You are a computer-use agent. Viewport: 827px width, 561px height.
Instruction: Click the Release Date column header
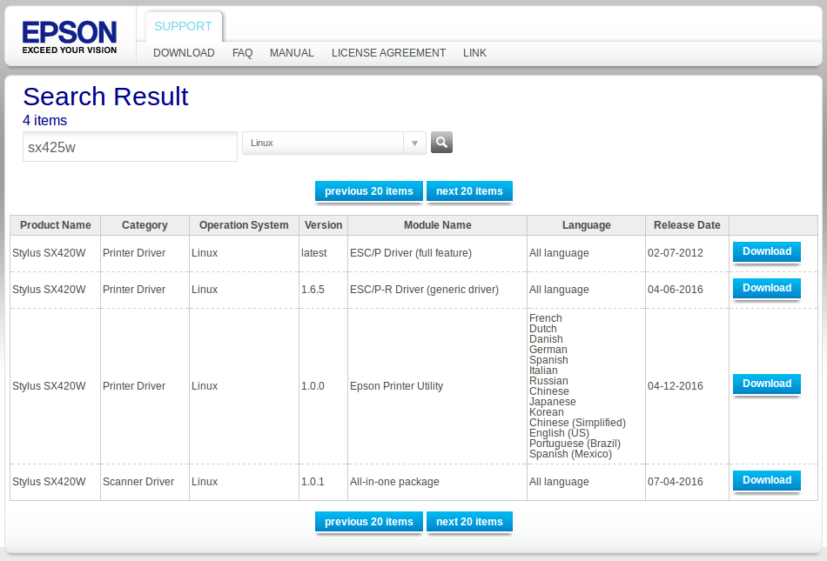(687, 225)
